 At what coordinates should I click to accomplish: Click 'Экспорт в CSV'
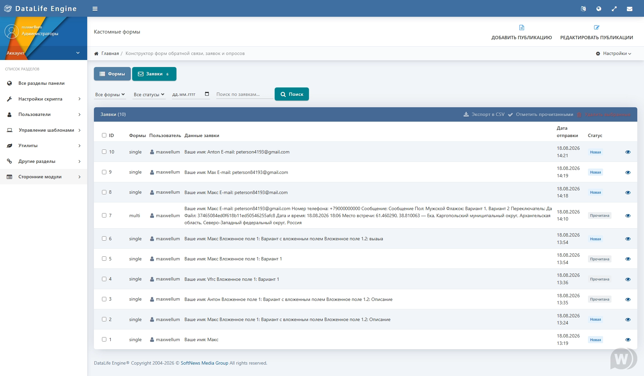pyautogui.click(x=484, y=114)
